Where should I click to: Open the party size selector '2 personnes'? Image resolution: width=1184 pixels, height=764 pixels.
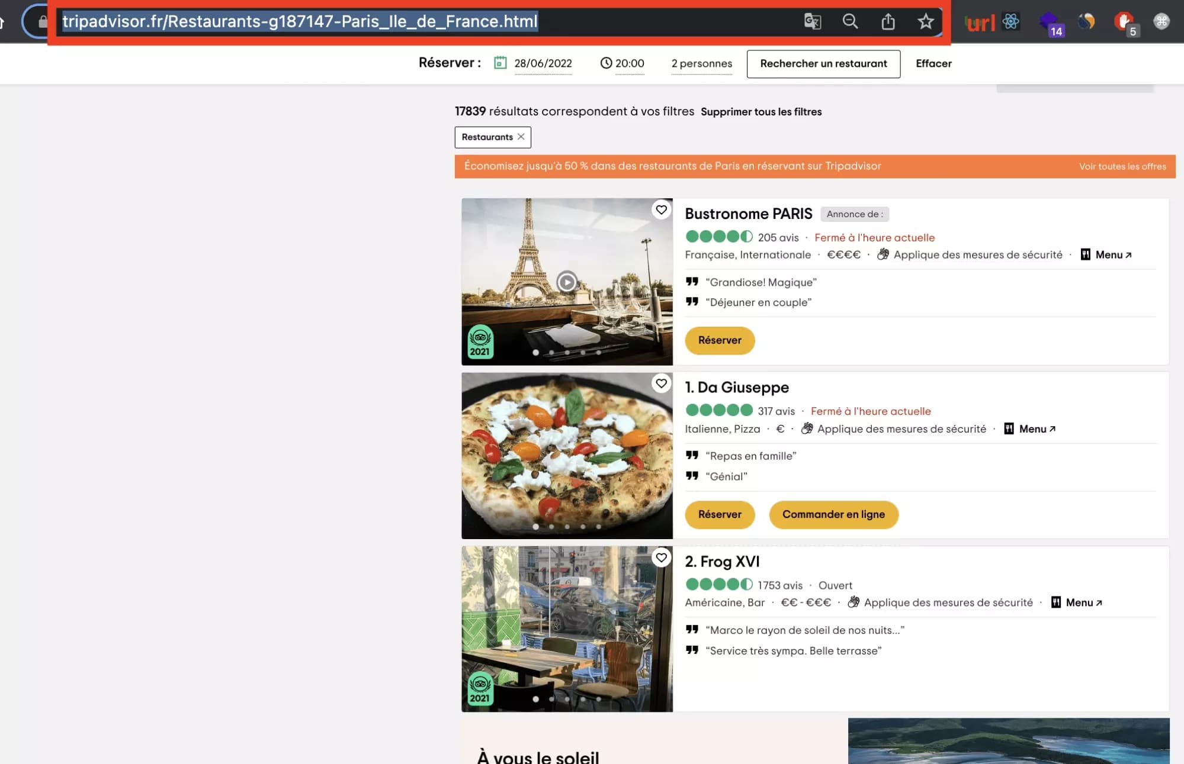(702, 63)
